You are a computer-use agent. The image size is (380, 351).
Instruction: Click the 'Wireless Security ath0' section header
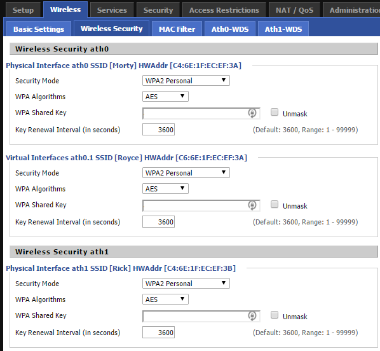[194, 49]
